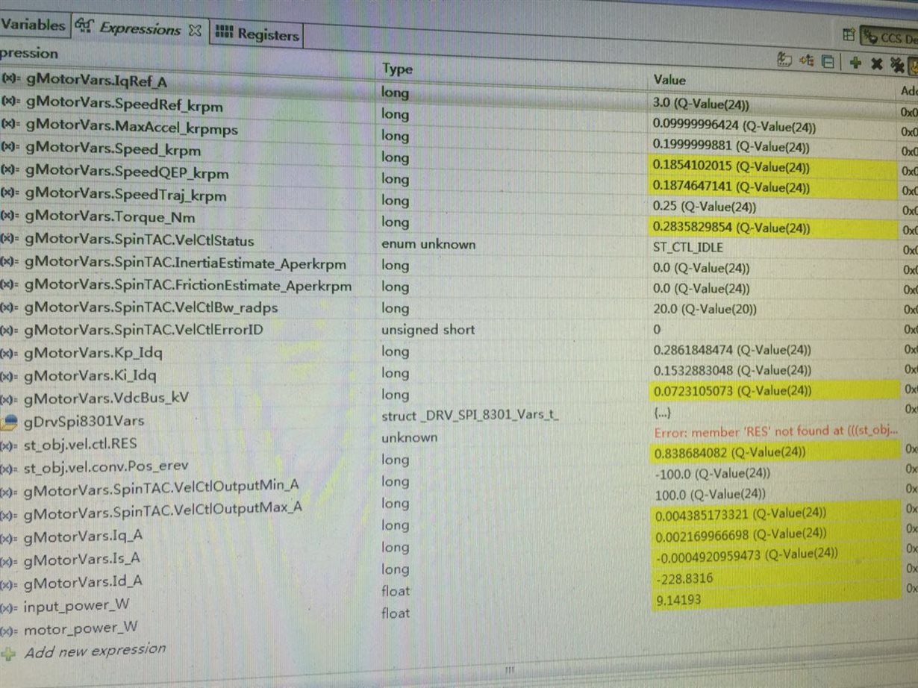Select the motor_power_W expression

(x=80, y=628)
